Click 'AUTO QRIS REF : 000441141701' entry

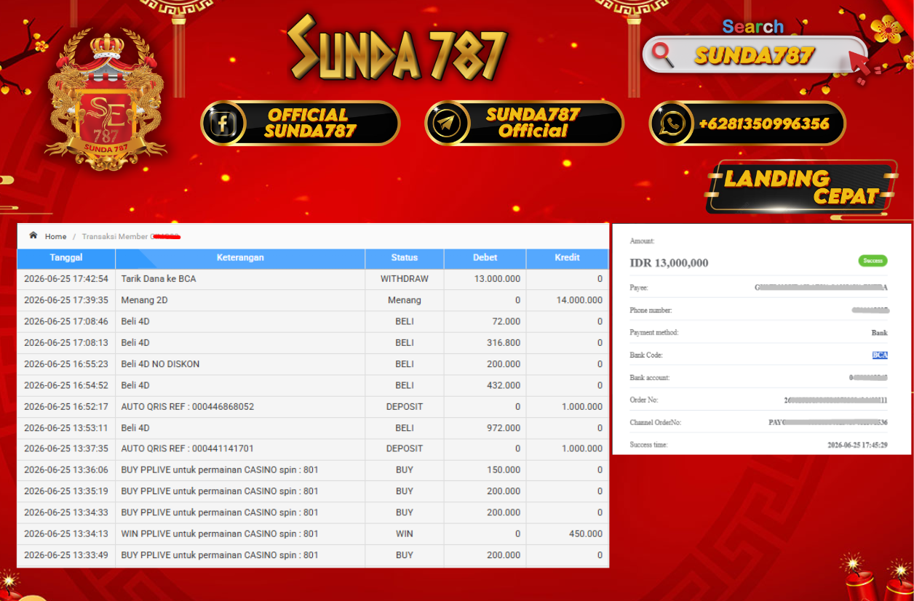188,449
